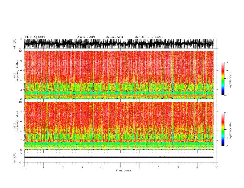Click the time axis tick label "6"
The height and width of the screenshot is (188, 244).
(140, 167)
